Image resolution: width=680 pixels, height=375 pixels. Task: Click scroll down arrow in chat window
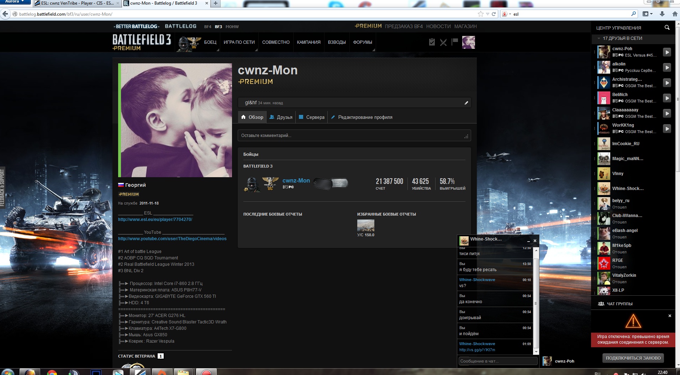click(x=536, y=352)
